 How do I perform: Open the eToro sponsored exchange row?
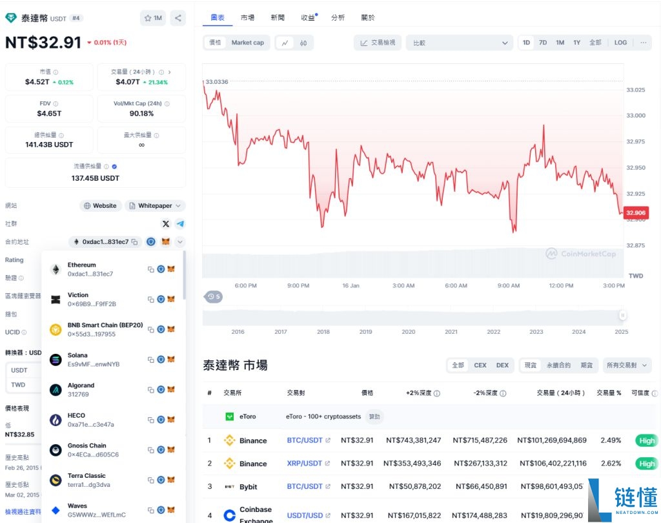click(x=431, y=416)
